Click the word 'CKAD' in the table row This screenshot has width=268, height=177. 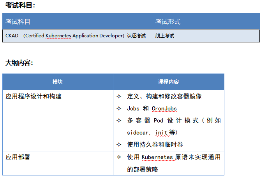(x=12, y=36)
